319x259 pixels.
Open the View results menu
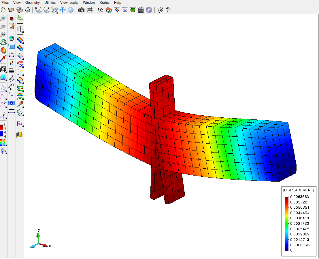(x=69, y=3)
